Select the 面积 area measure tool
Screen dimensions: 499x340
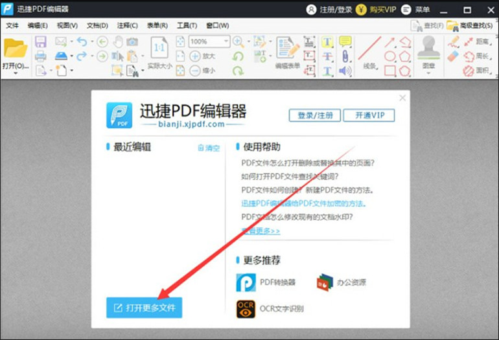478,71
